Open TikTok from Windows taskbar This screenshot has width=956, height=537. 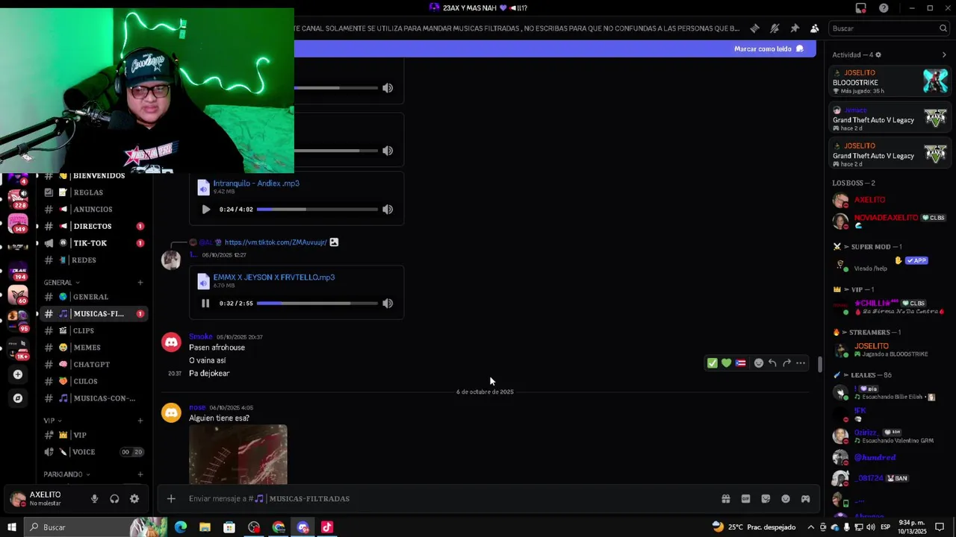pyautogui.click(x=327, y=527)
